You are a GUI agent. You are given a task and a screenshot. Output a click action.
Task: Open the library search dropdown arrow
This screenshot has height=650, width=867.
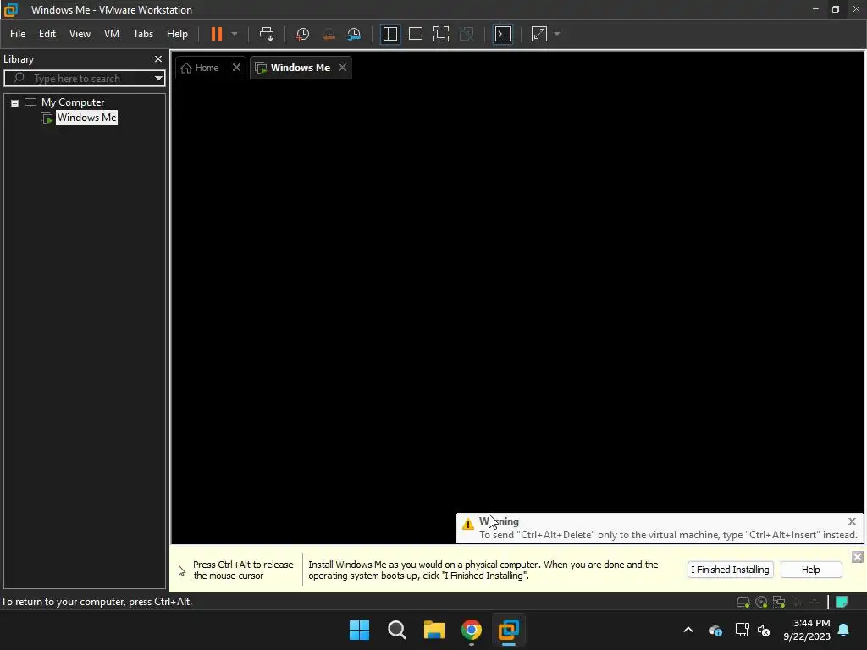[158, 79]
